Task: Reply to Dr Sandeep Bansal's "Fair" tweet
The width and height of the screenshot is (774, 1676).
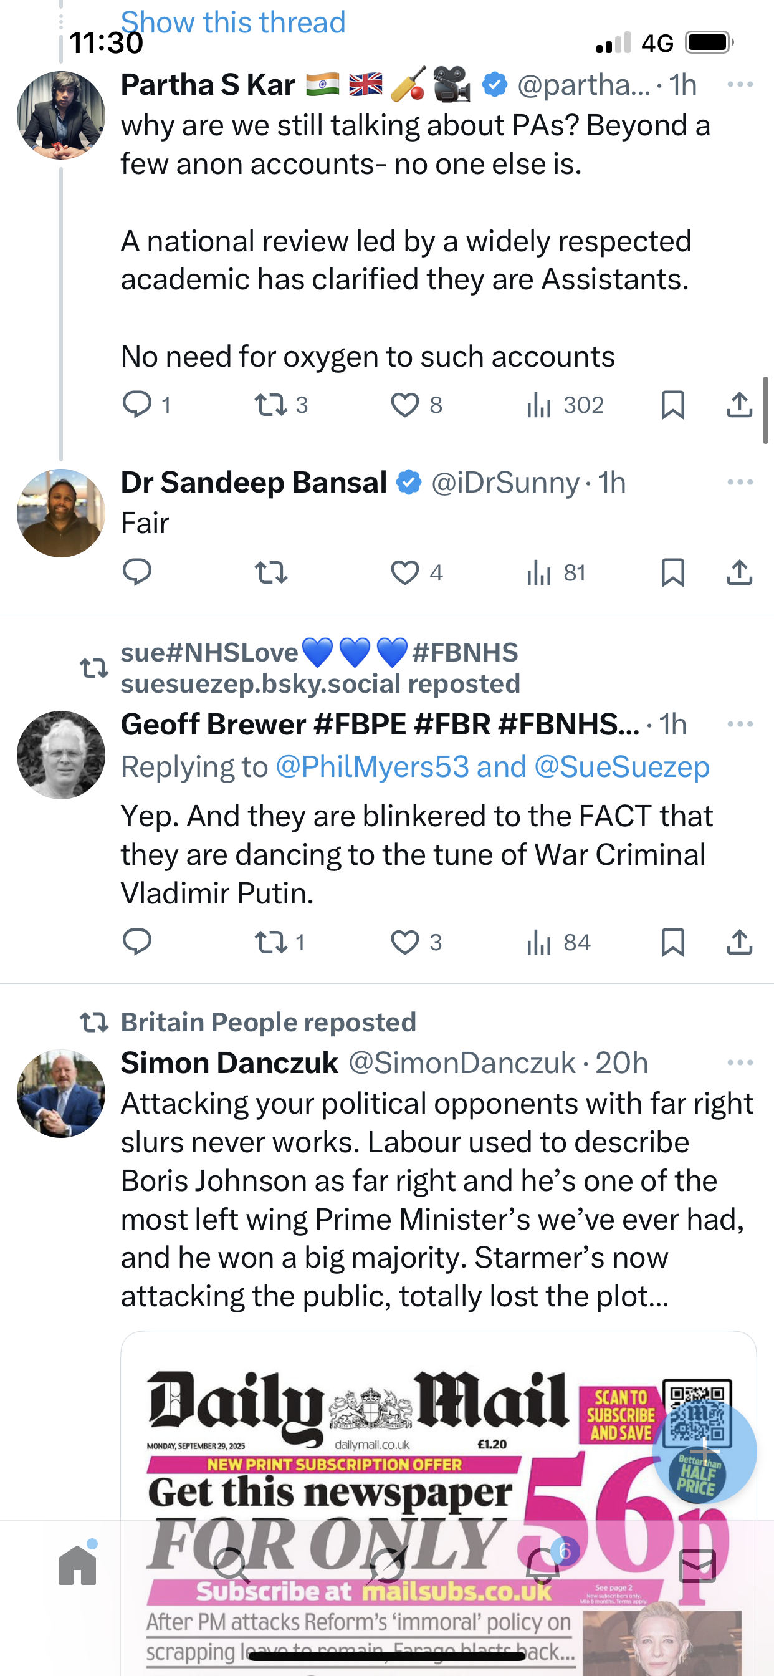Action: pos(136,572)
